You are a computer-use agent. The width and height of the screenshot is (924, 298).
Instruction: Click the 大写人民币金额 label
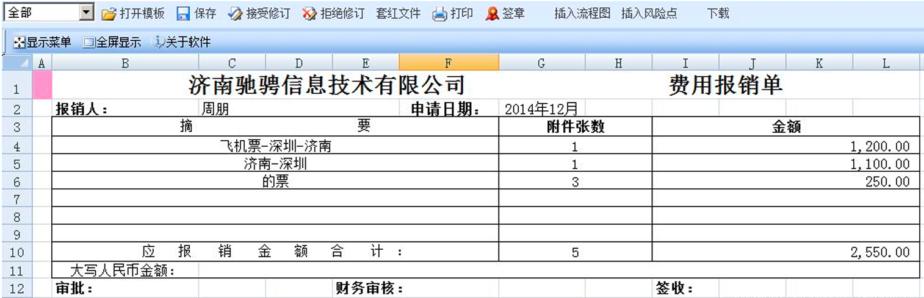click(x=123, y=271)
